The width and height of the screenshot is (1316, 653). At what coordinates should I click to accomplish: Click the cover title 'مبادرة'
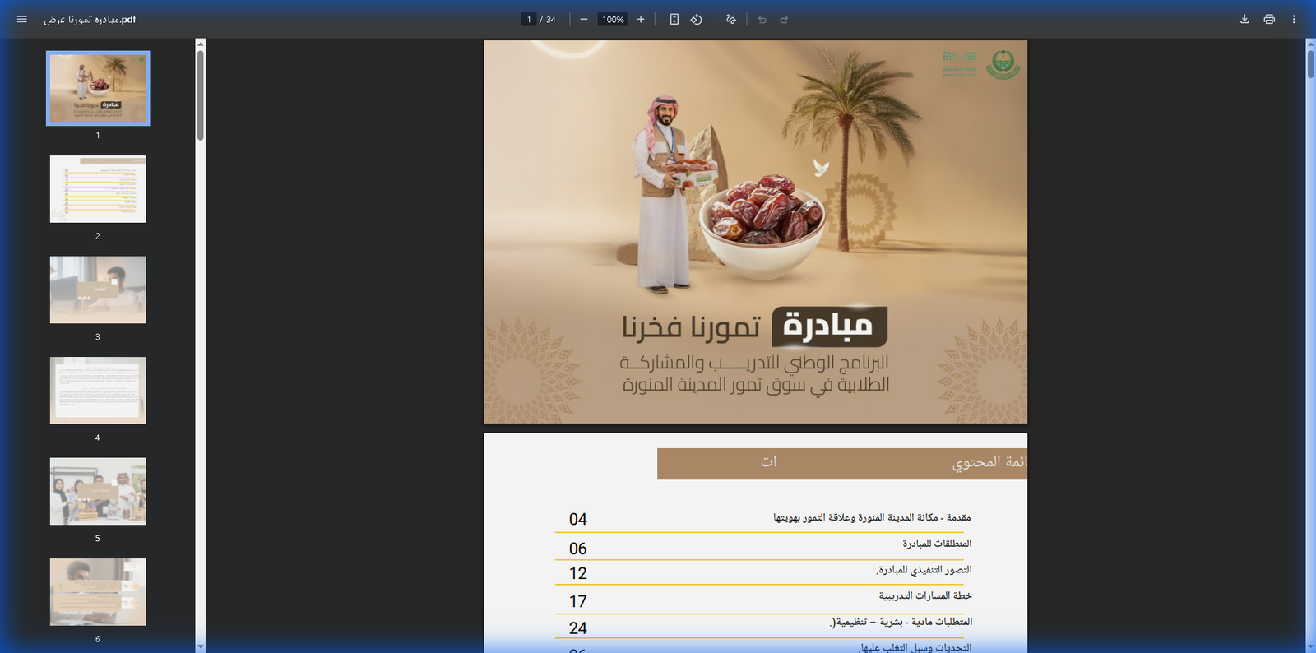click(x=829, y=326)
